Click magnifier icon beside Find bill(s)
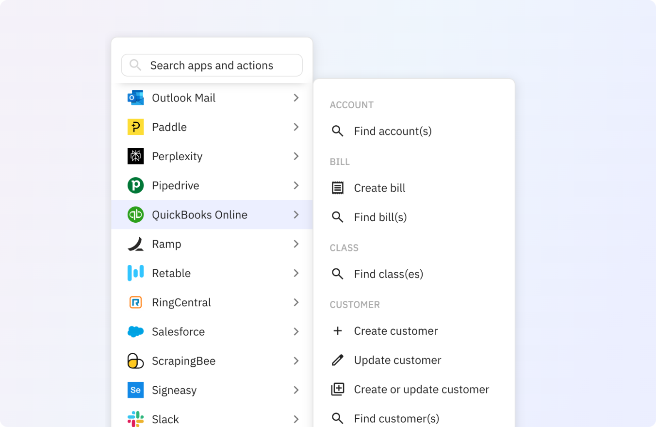 [337, 217]
